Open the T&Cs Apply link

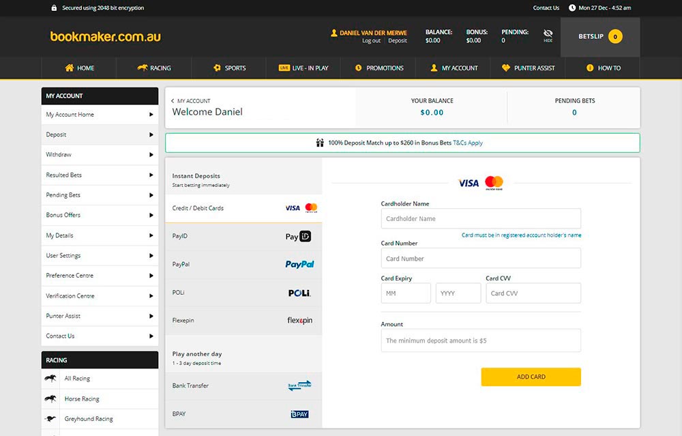(468, 143)
